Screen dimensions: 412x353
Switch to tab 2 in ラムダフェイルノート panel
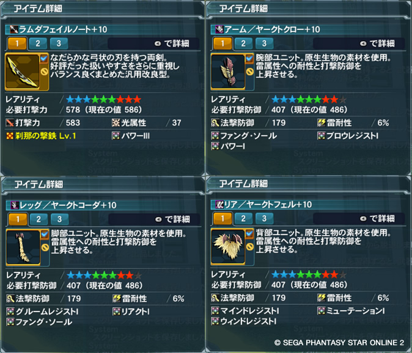[x=38, y=43]
